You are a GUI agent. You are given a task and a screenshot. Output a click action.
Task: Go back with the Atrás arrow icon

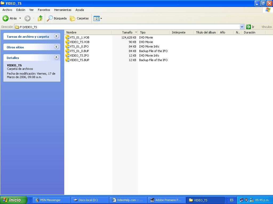[x=6, y=18]
